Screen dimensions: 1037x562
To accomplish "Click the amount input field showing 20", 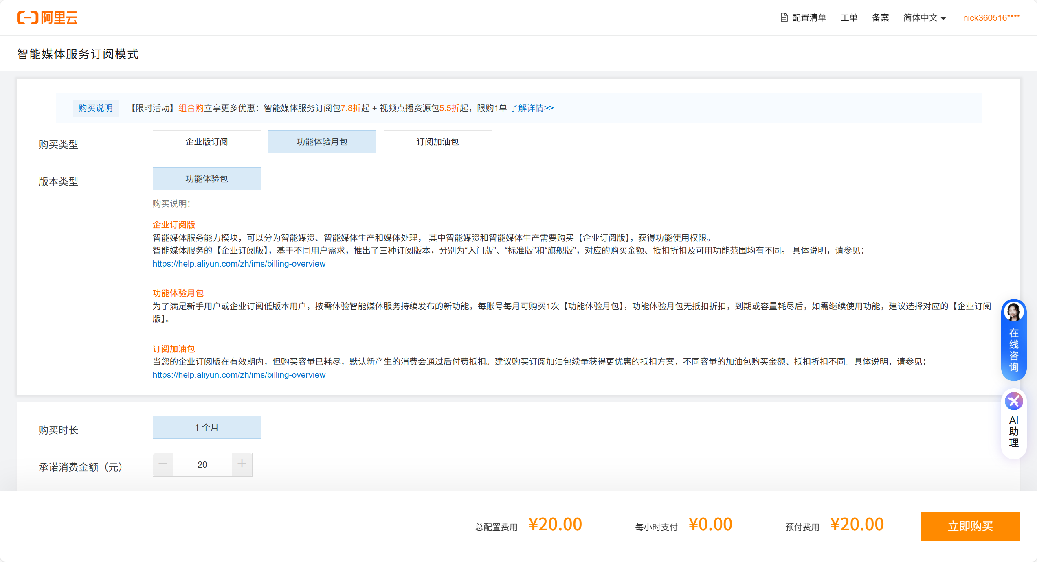I will pos(202,465).
